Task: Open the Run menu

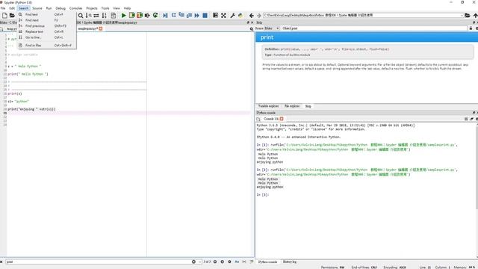Action: [49, 8]
